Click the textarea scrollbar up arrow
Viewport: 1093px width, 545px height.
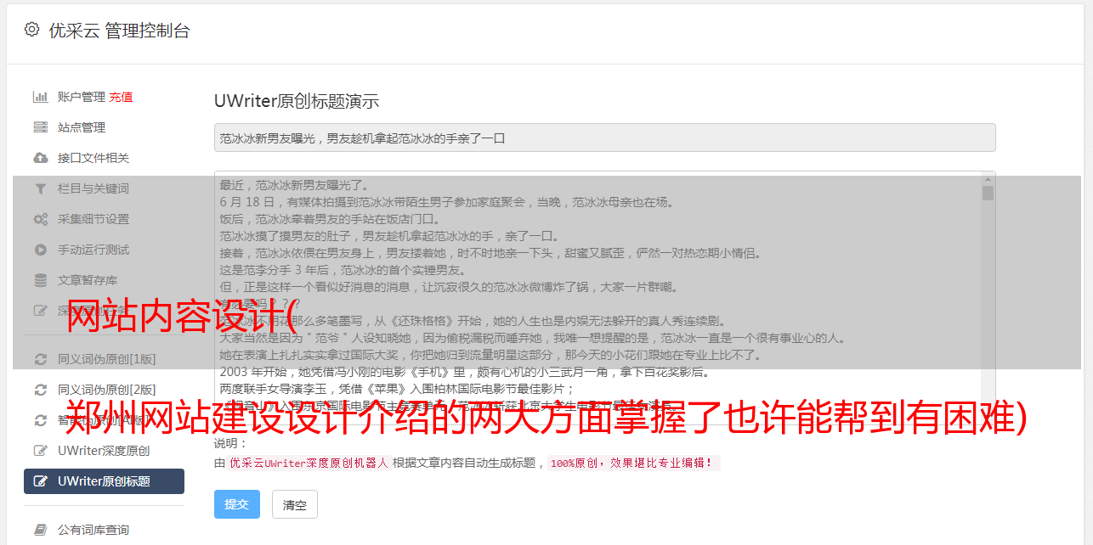pos(988,179)
